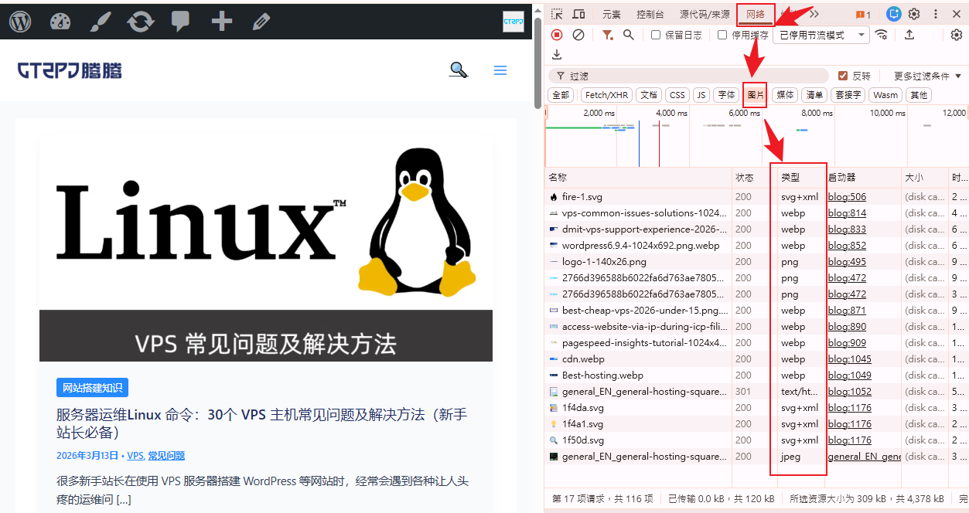Open the 已停用节流模式 throttling dropdown
Image resolution: width=969 pixels, height=513 pixels.
coord(821,35)
